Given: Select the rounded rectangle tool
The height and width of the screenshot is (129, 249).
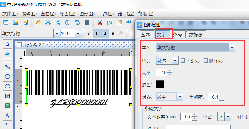Looking at the screenshot, I should click(x=7, y=76).
